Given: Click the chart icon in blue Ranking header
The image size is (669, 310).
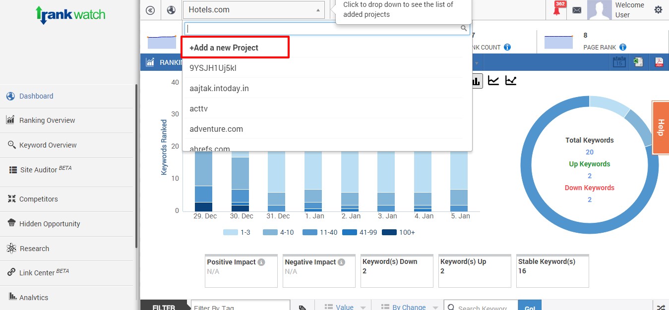Looking at the screenshot, I should (x=150, y=62).
